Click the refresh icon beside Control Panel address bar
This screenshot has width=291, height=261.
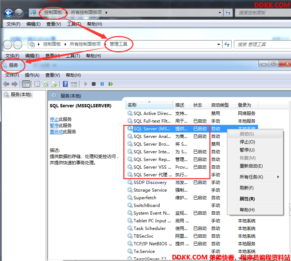tap(228, 12)
